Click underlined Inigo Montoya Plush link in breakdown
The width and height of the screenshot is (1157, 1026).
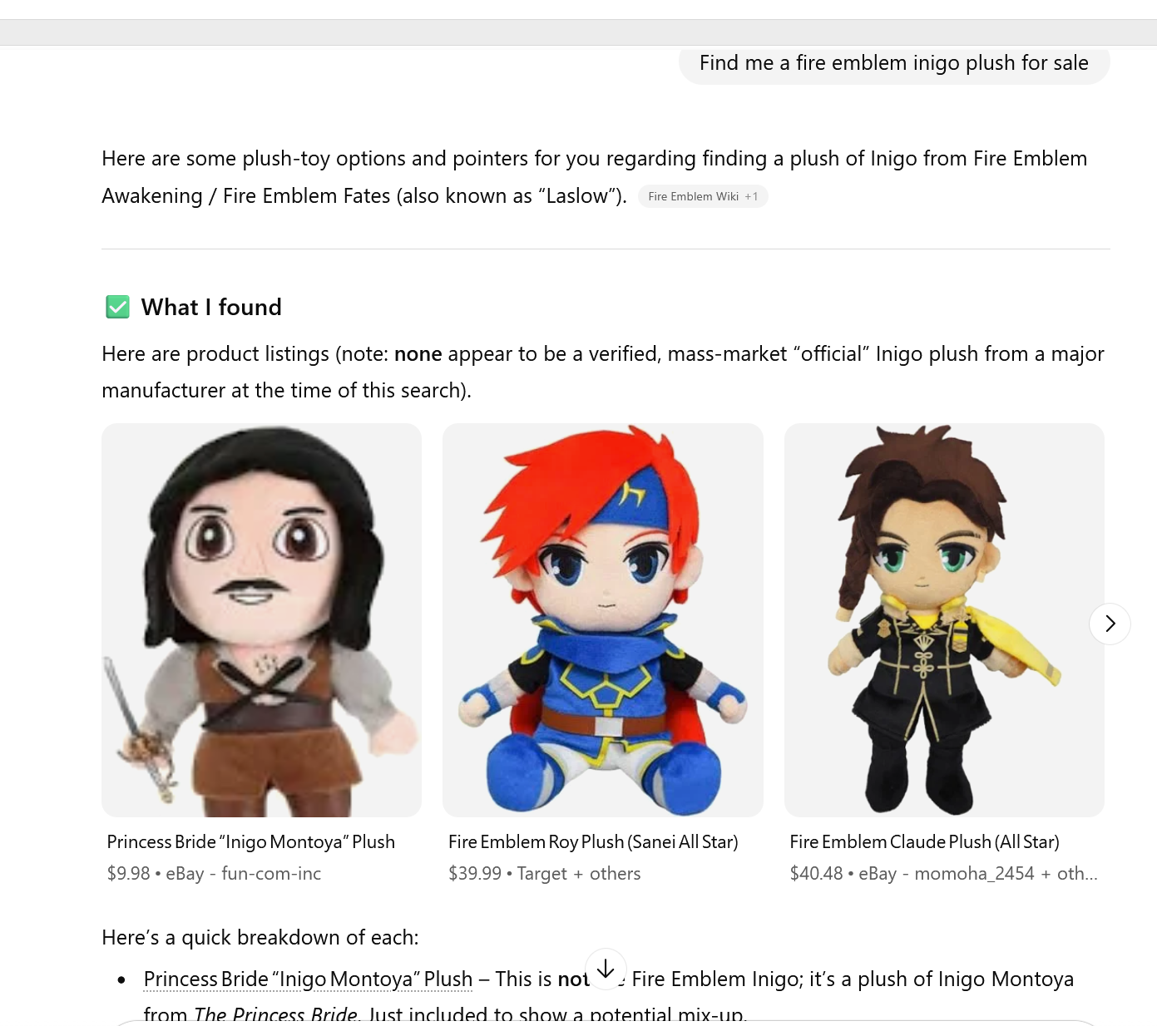[x=308, y=979]
